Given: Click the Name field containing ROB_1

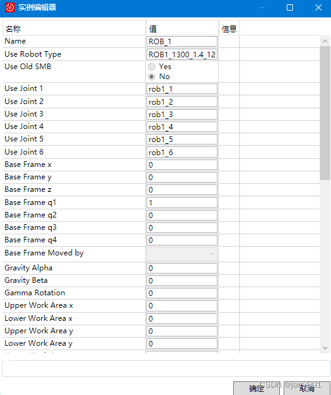Looking at the screenshot, I should (x=182, y=41).
